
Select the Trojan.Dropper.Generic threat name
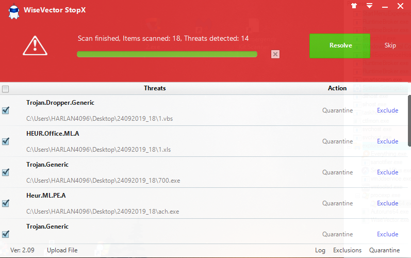(60, 103)
